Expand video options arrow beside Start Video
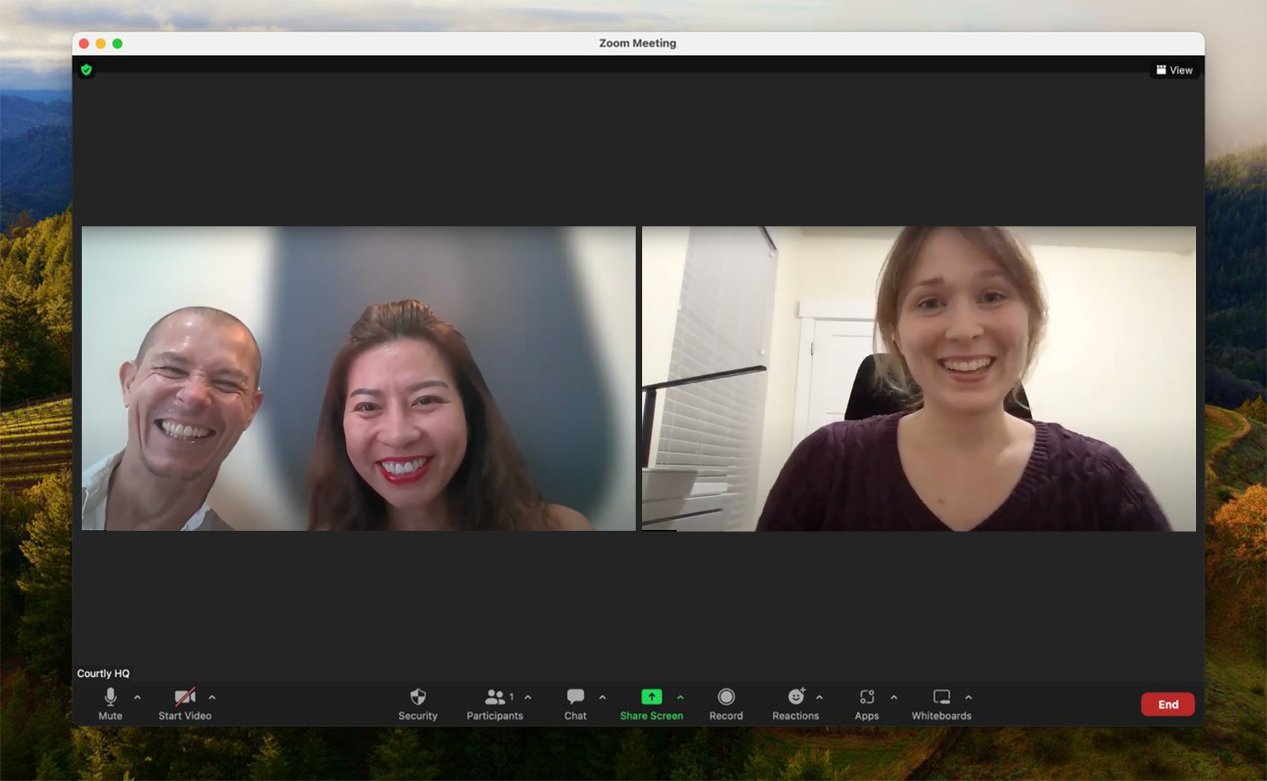This screenshot has width=1267, height=781. point(212,697)
